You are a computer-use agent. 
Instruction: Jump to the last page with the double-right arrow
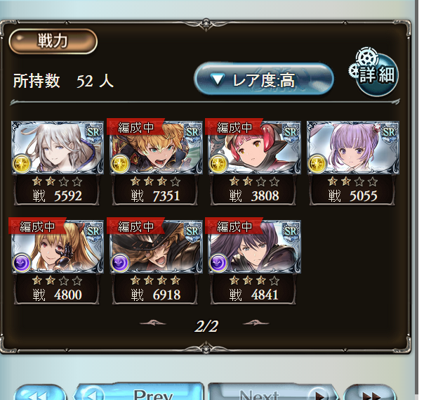[370, 393]
